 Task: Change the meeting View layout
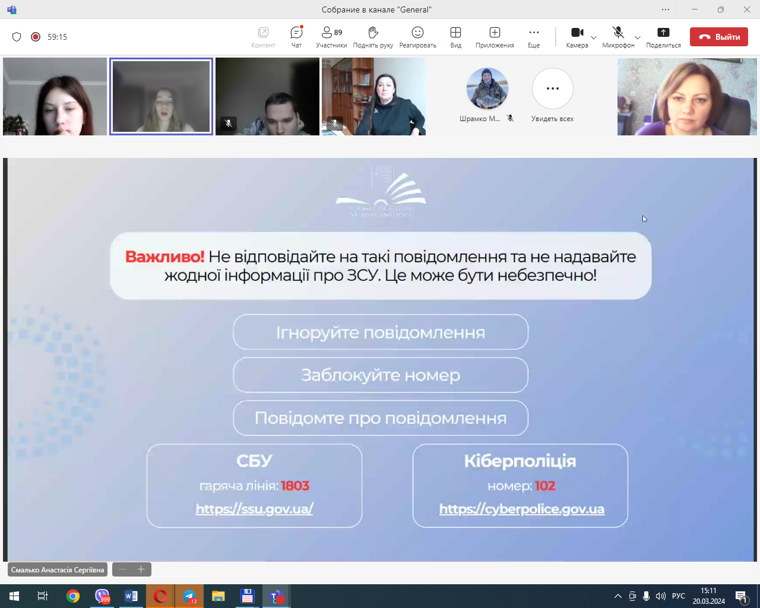click(455, 37)
